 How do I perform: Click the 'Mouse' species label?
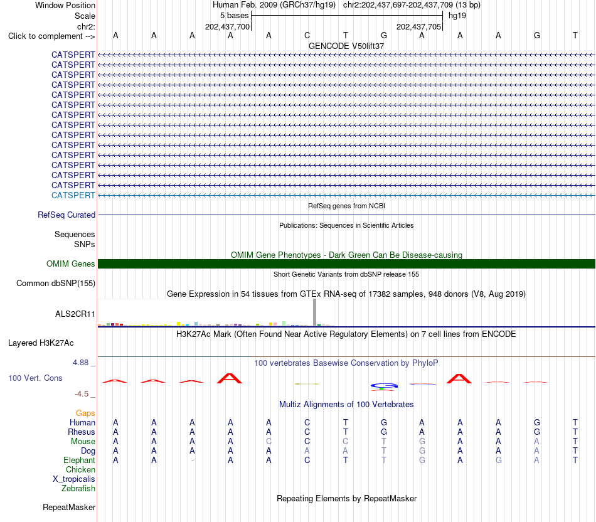(x=83, y=442)
